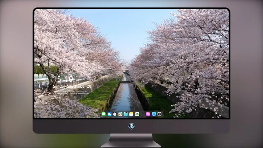Screen dimensions: 263x148
Task: Open the Finder-style icon in dock
Action: (120, 114)
